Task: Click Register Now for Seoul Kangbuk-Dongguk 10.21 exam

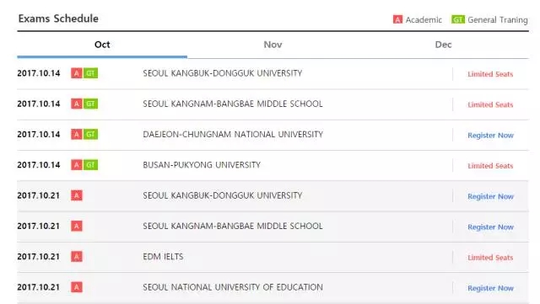Action: pyautogui.click(x=490, y=196)
